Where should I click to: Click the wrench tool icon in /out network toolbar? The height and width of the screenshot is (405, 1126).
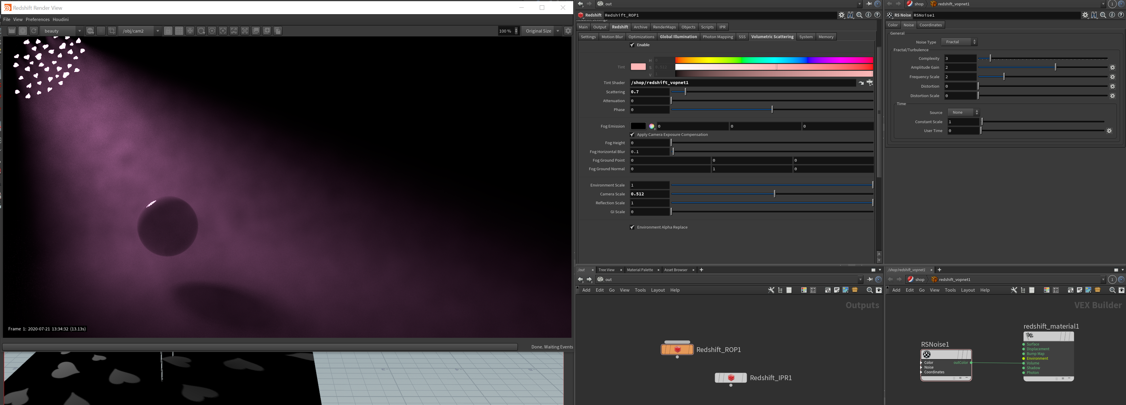point(771,290)
